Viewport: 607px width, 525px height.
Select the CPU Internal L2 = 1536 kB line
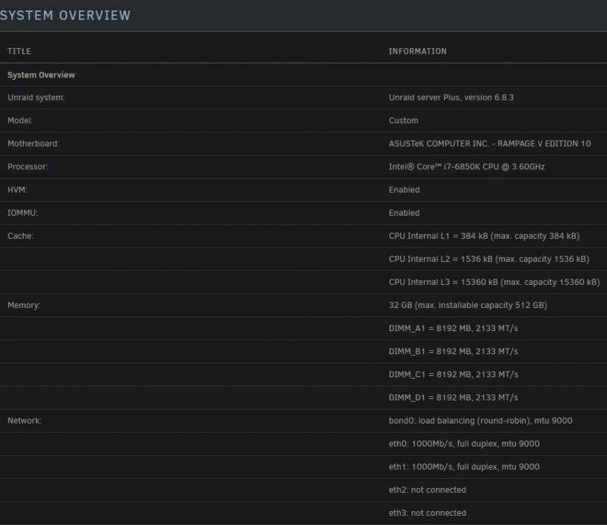click(x=489, y=259)
